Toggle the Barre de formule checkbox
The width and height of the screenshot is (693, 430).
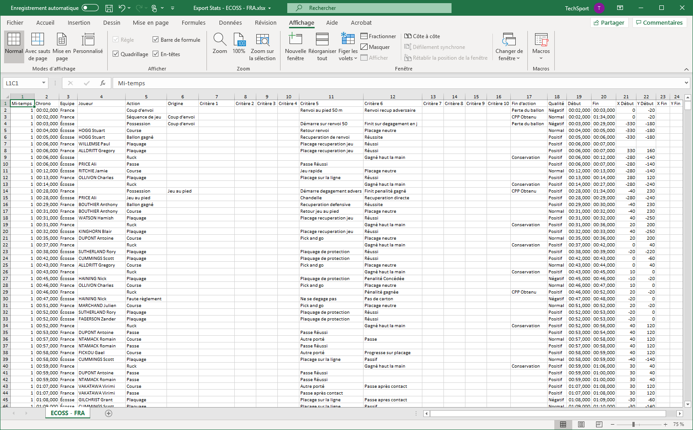pos(155,39)
